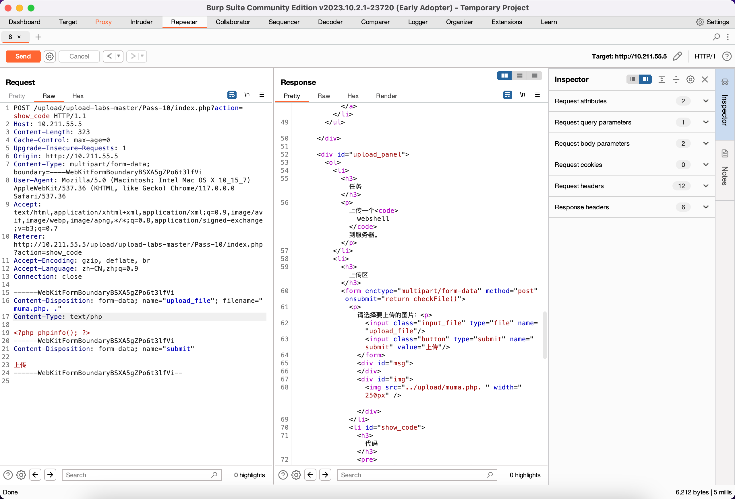Focus the Request search field
735x499 pixels.
pyautogui.click(x=142, y=475)
